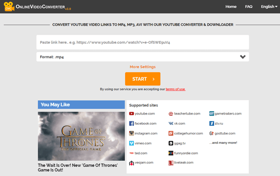Click the You May Like header
Screen dimensions: 280x176
[x=81, y=105]
